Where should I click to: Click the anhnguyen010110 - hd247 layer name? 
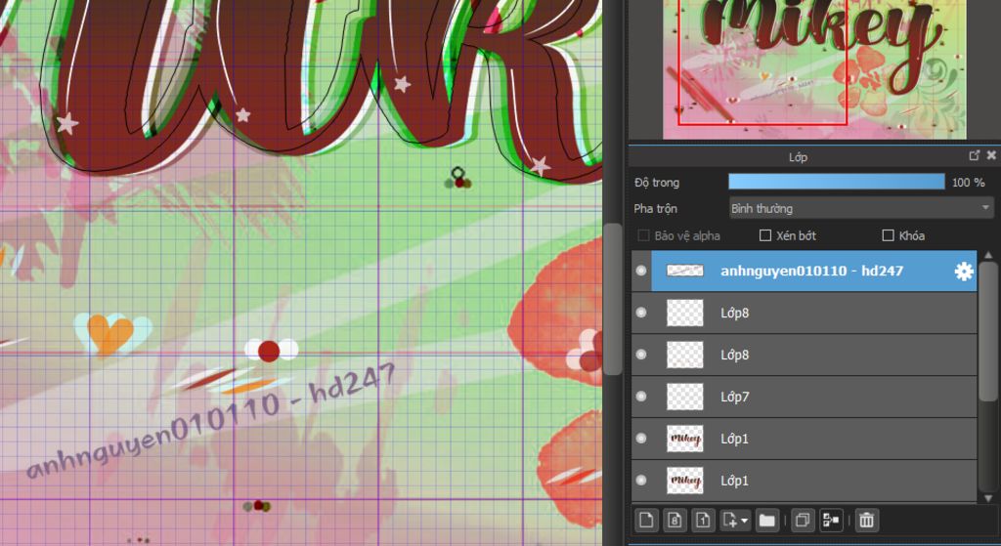point(811,272)
